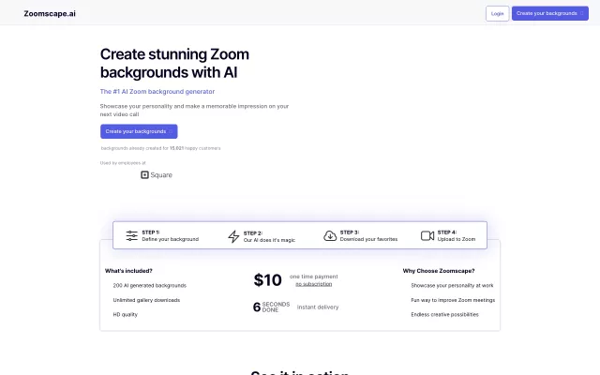600x375 pixels.
Task: Click the 15,021 happy customers count
Action: [x=175, y=148]
